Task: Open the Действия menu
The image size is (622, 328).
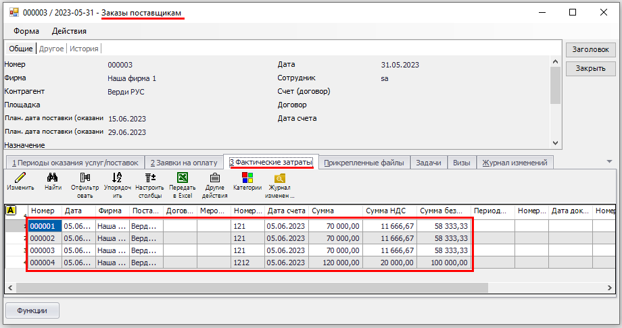Action: point(69,31)
